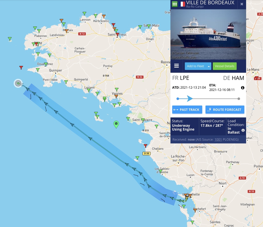The image size is (263, 227).
Task: Open the green grid icon beside the French flag
Action: [175, 4]
